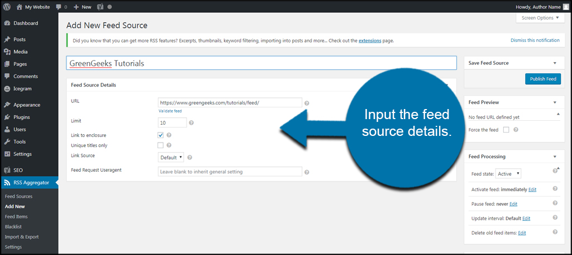Collapse the Save Feed Source panel
Screen dimensions: 572x255
555,63
